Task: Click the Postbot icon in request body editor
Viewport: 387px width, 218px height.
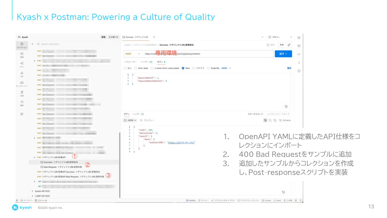Action: 286,107
